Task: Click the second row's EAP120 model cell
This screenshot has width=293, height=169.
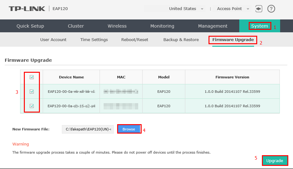Action: click(x=164, y=106)
